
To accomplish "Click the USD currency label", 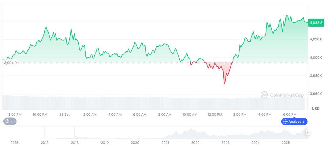I will (x=315, y=109).
